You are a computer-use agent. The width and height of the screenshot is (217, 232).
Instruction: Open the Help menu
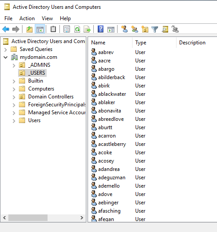tap(65, 18)
